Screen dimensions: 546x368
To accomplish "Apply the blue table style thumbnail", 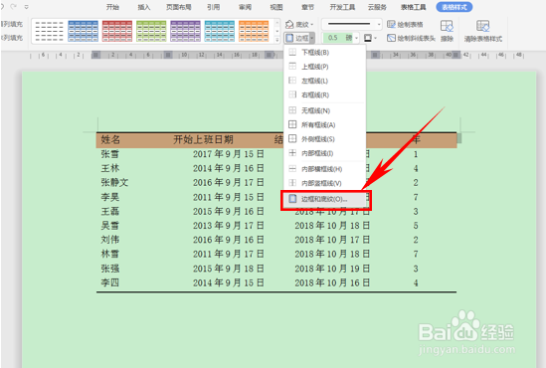I will (83, 31).
